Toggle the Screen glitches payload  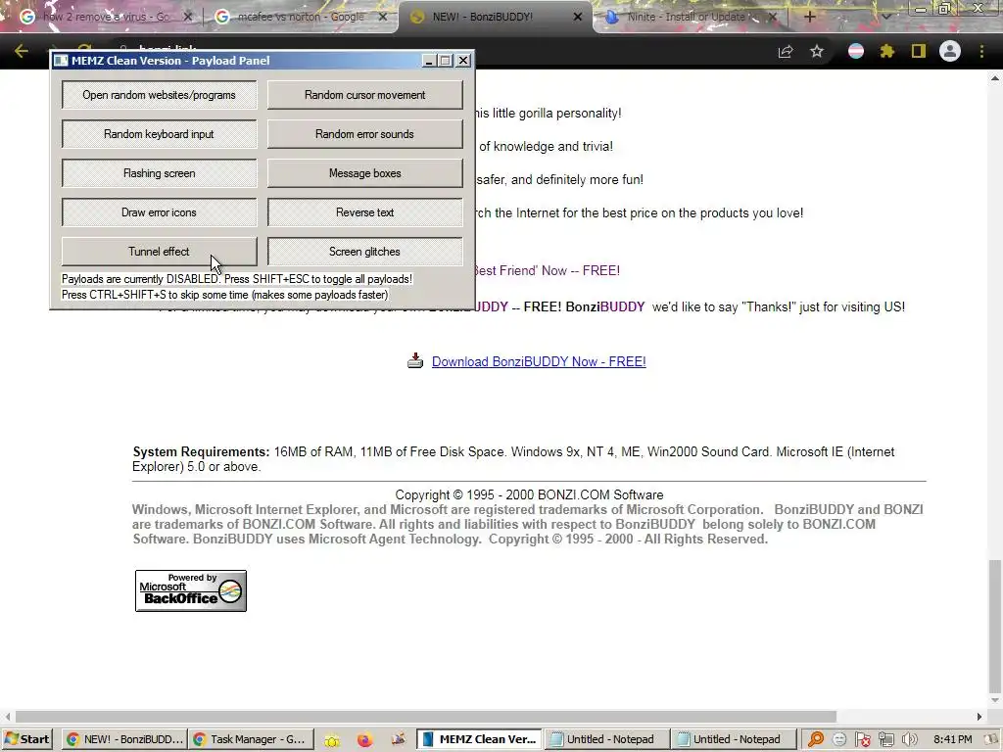click(364, 252)
